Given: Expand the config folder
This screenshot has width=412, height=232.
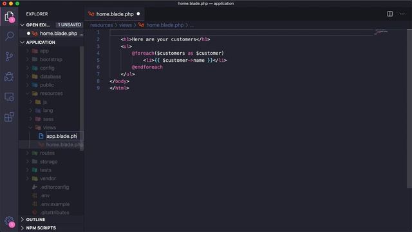Looking at the screenshot, I should 47,68.
